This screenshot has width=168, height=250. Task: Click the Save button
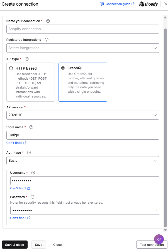(39, 245)
